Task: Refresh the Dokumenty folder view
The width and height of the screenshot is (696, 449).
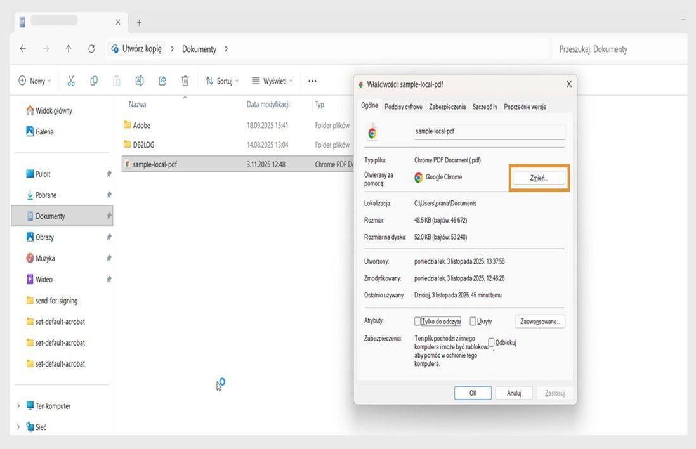Action: coord(91,49)
